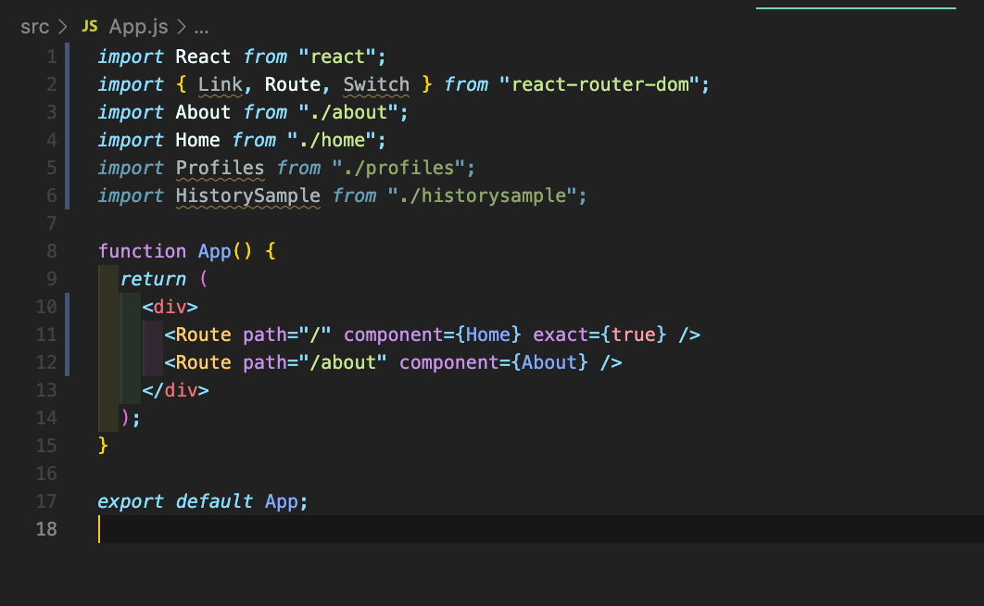Screen dimensions: 984x606
Task: Click the function keyword on line 8
Action: coord(142,251)
